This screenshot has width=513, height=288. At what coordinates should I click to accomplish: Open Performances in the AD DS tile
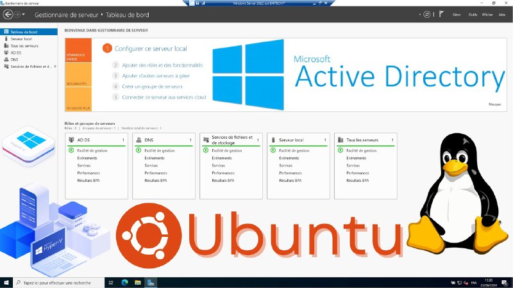click(88, 173)
